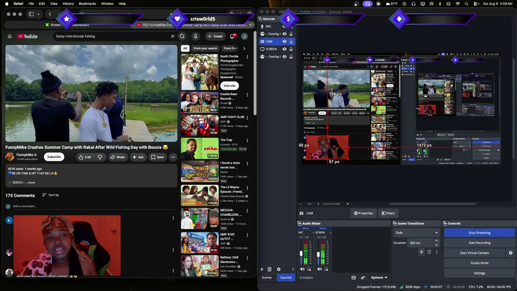Lock the Overlay source below SCREEN

[290, 57]
